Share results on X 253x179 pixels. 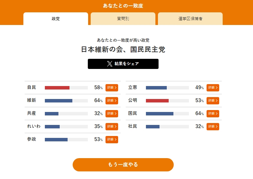(123, 64)
